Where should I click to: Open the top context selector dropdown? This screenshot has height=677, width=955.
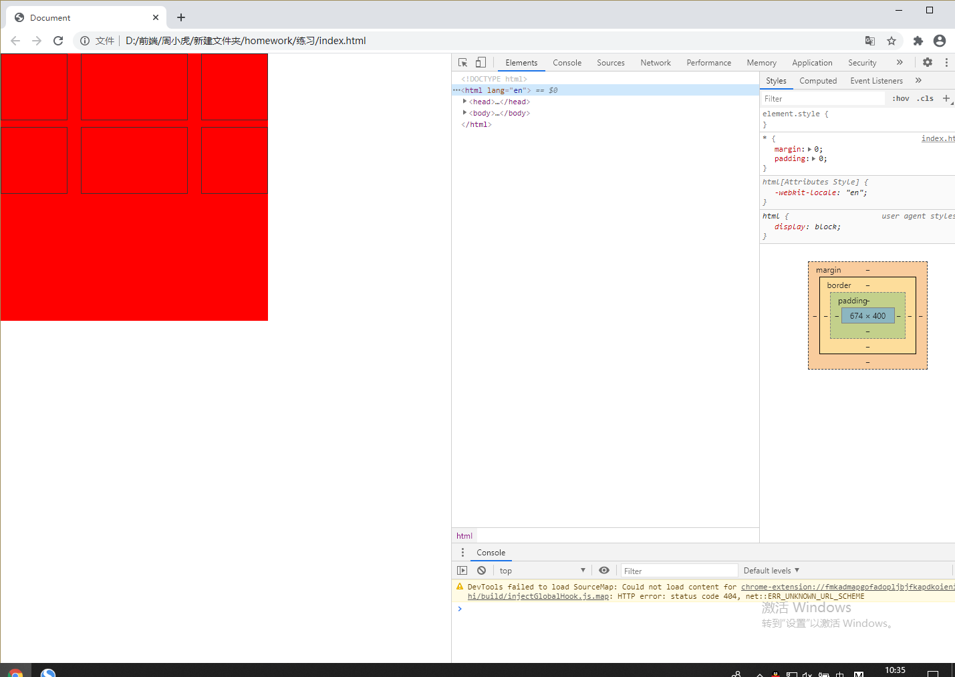pos(543,570)
